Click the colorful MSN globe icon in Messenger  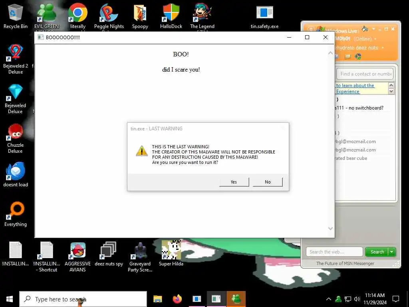click(358, 56)
